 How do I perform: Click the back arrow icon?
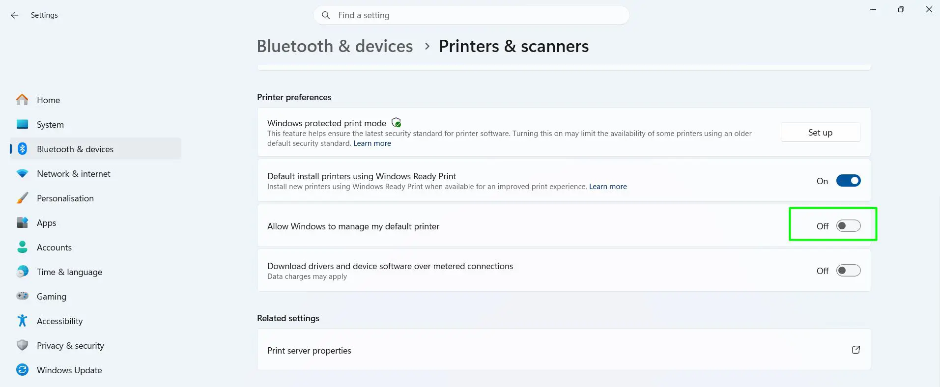(15, 15)
